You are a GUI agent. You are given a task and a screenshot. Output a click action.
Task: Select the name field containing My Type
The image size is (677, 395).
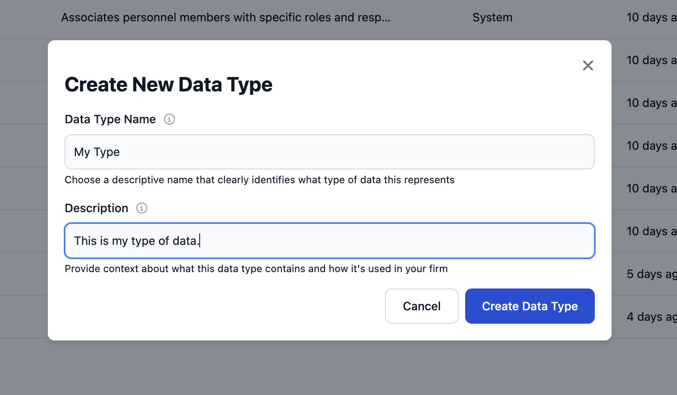pyautogui.click(x=329, y=152)
